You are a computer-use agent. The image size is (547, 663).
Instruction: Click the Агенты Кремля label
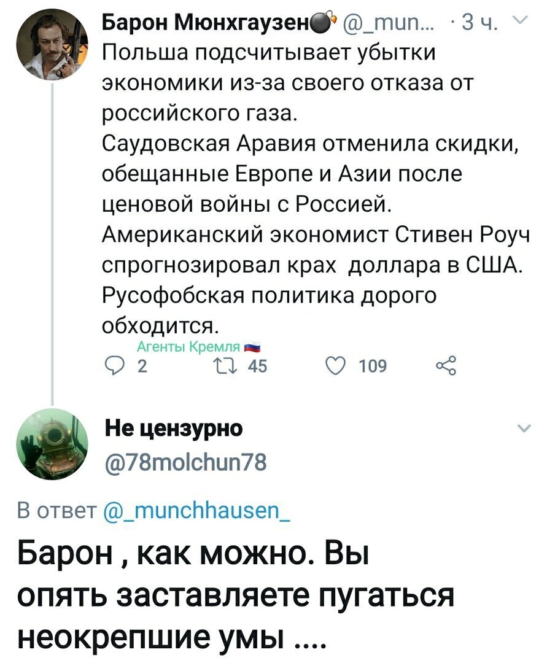(188, 347)
